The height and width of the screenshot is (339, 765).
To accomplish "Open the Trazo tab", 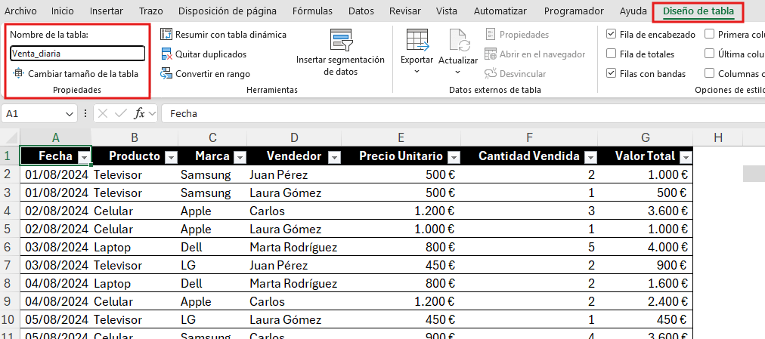I will [x=150, y=11].
